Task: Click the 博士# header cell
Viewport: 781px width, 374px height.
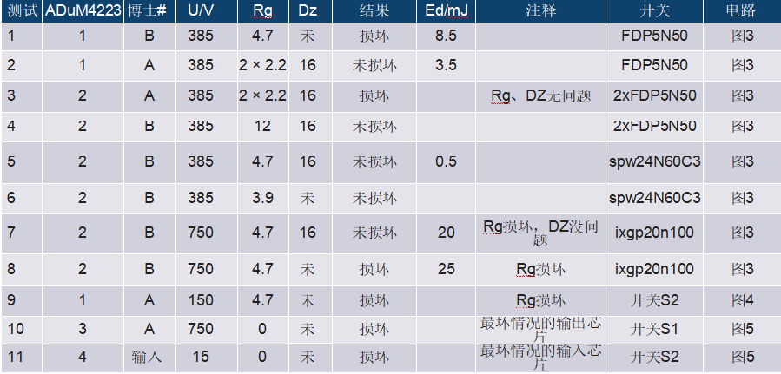Action: coord(149,11)
